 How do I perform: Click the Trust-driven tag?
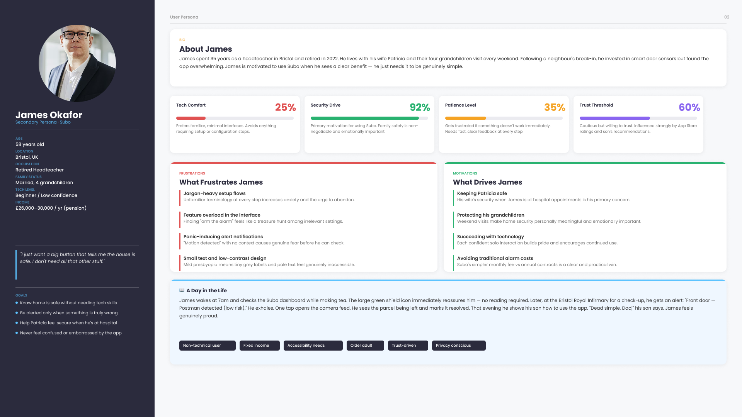point(408,346)
